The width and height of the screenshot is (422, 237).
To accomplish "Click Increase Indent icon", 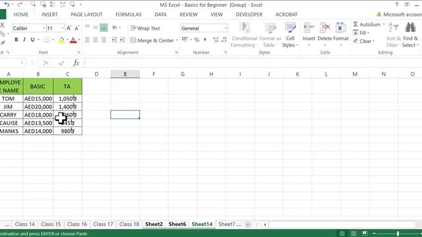I will click(x=123, y=40).
